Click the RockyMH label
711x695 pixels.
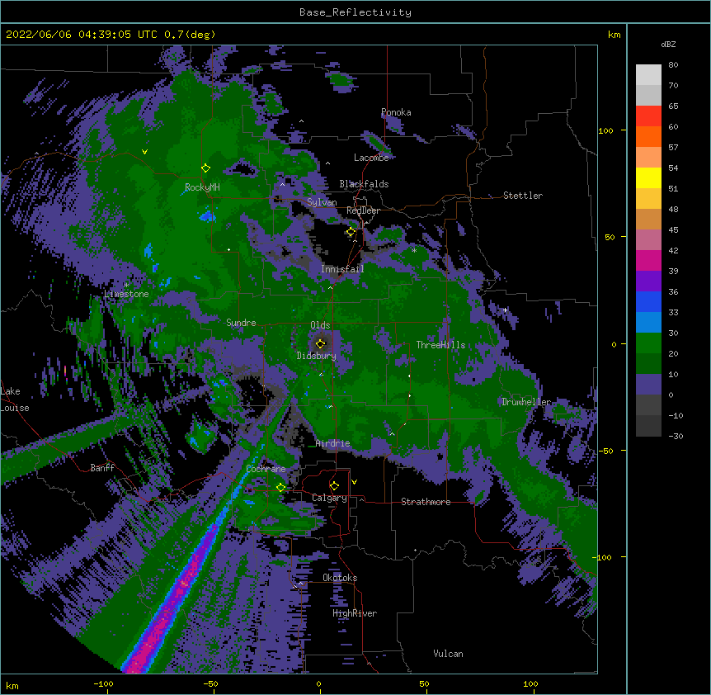tap(202, 187)
